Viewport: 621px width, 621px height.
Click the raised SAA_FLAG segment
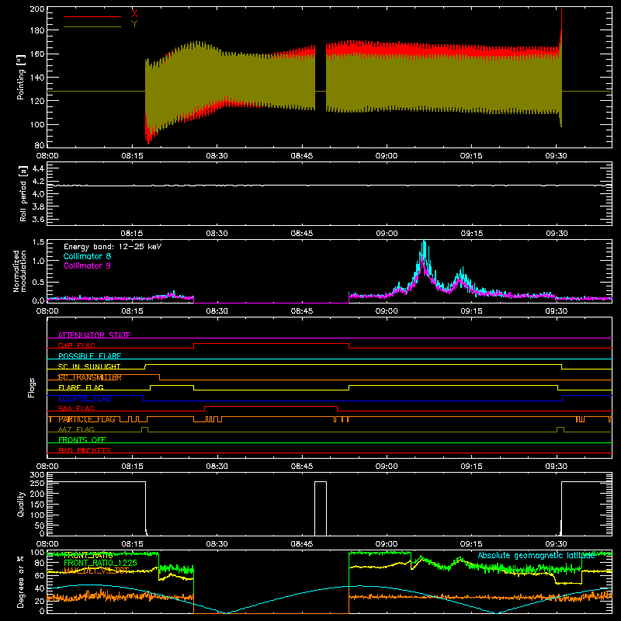(271, 406)
